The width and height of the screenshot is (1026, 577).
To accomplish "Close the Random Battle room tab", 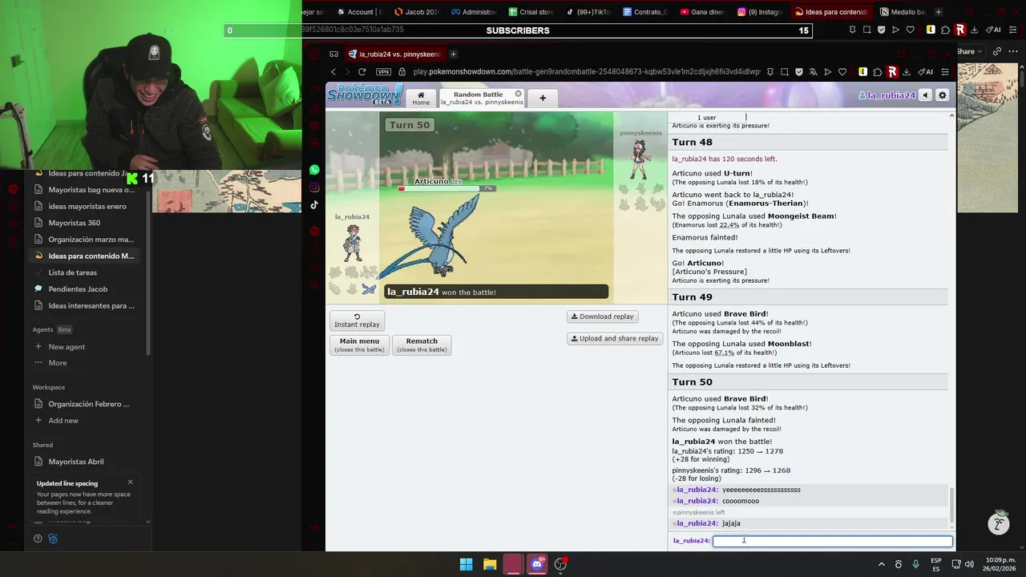I will 518,94.
